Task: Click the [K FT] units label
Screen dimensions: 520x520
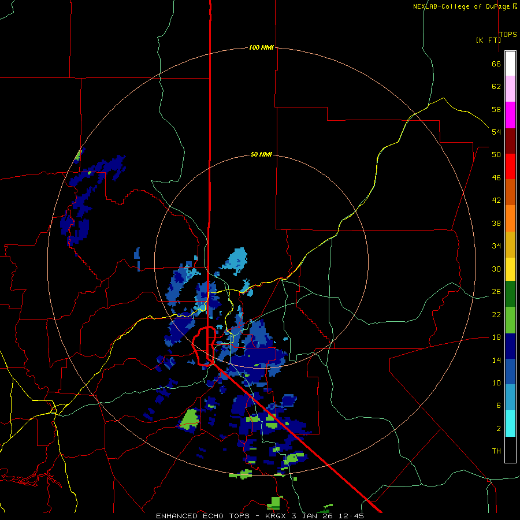Action: (x=488, y=40)
